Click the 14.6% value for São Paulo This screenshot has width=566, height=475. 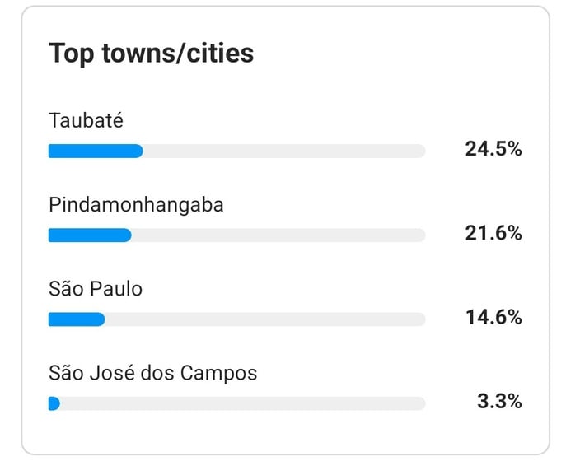pyautogui.click(x=493, y=318)
